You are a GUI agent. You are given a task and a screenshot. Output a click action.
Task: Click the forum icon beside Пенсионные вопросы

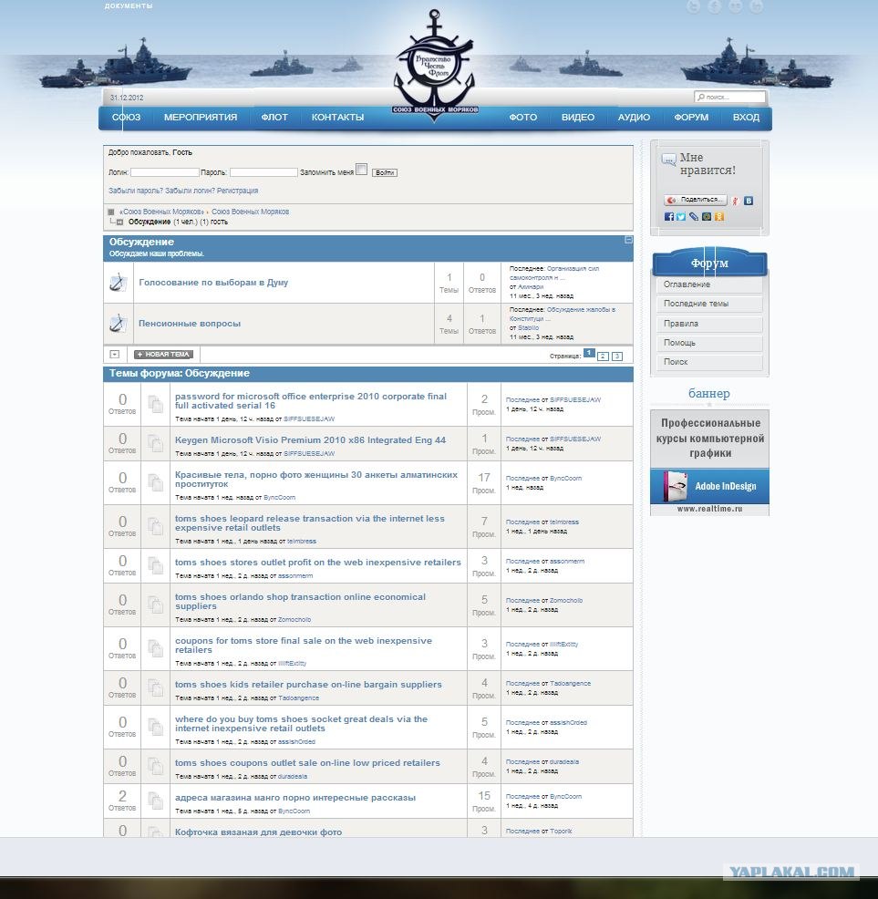[x=118, y=324]
